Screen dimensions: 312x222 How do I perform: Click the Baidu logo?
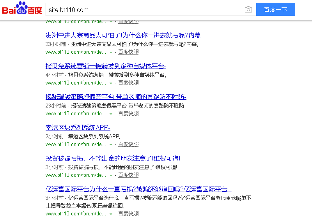22,8
